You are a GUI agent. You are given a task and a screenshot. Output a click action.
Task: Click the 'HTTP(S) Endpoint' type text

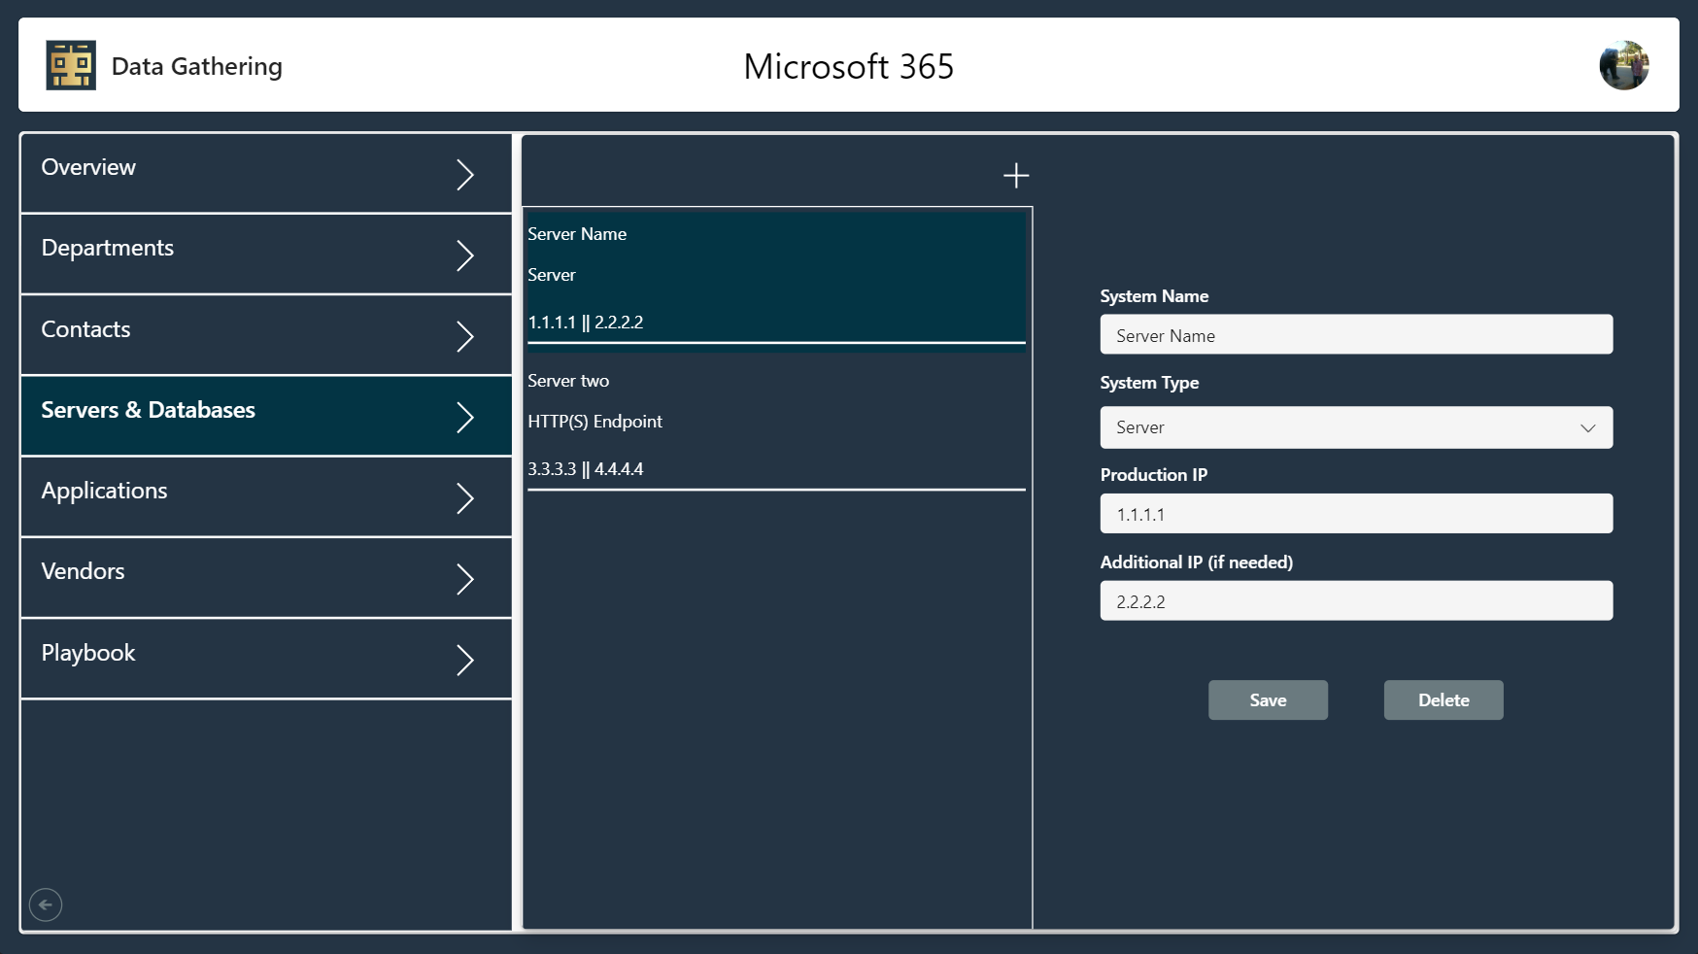coord(594,422)
